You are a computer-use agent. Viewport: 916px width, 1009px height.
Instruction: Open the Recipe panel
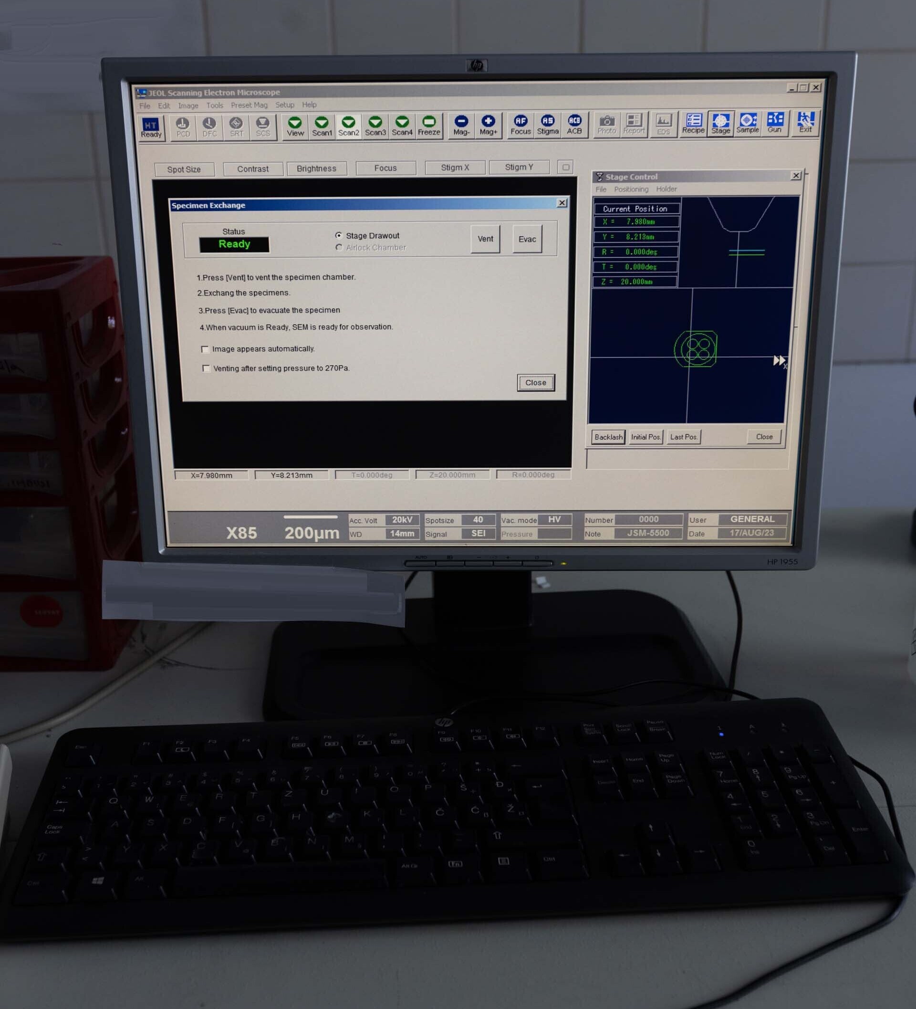pyautogui.click(x=693, y=124)
